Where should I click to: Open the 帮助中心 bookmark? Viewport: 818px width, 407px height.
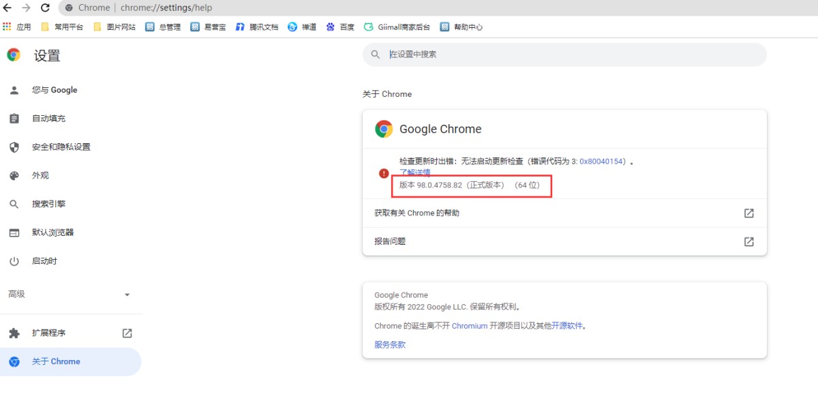point(461,27)
